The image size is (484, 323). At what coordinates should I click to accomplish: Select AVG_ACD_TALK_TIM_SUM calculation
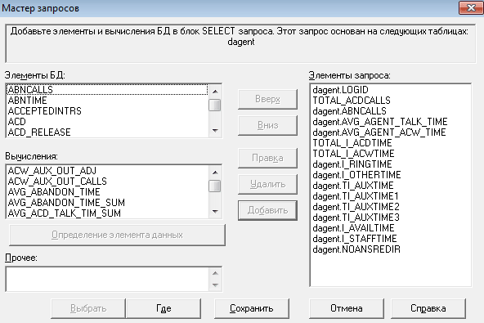107,213
